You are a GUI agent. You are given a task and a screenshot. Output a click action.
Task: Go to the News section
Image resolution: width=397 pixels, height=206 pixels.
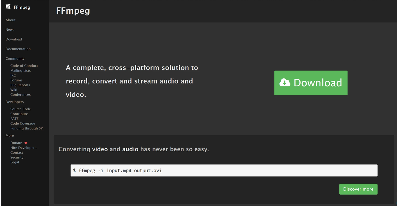10,30
